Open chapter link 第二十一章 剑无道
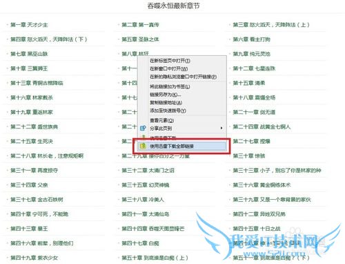 254,112
